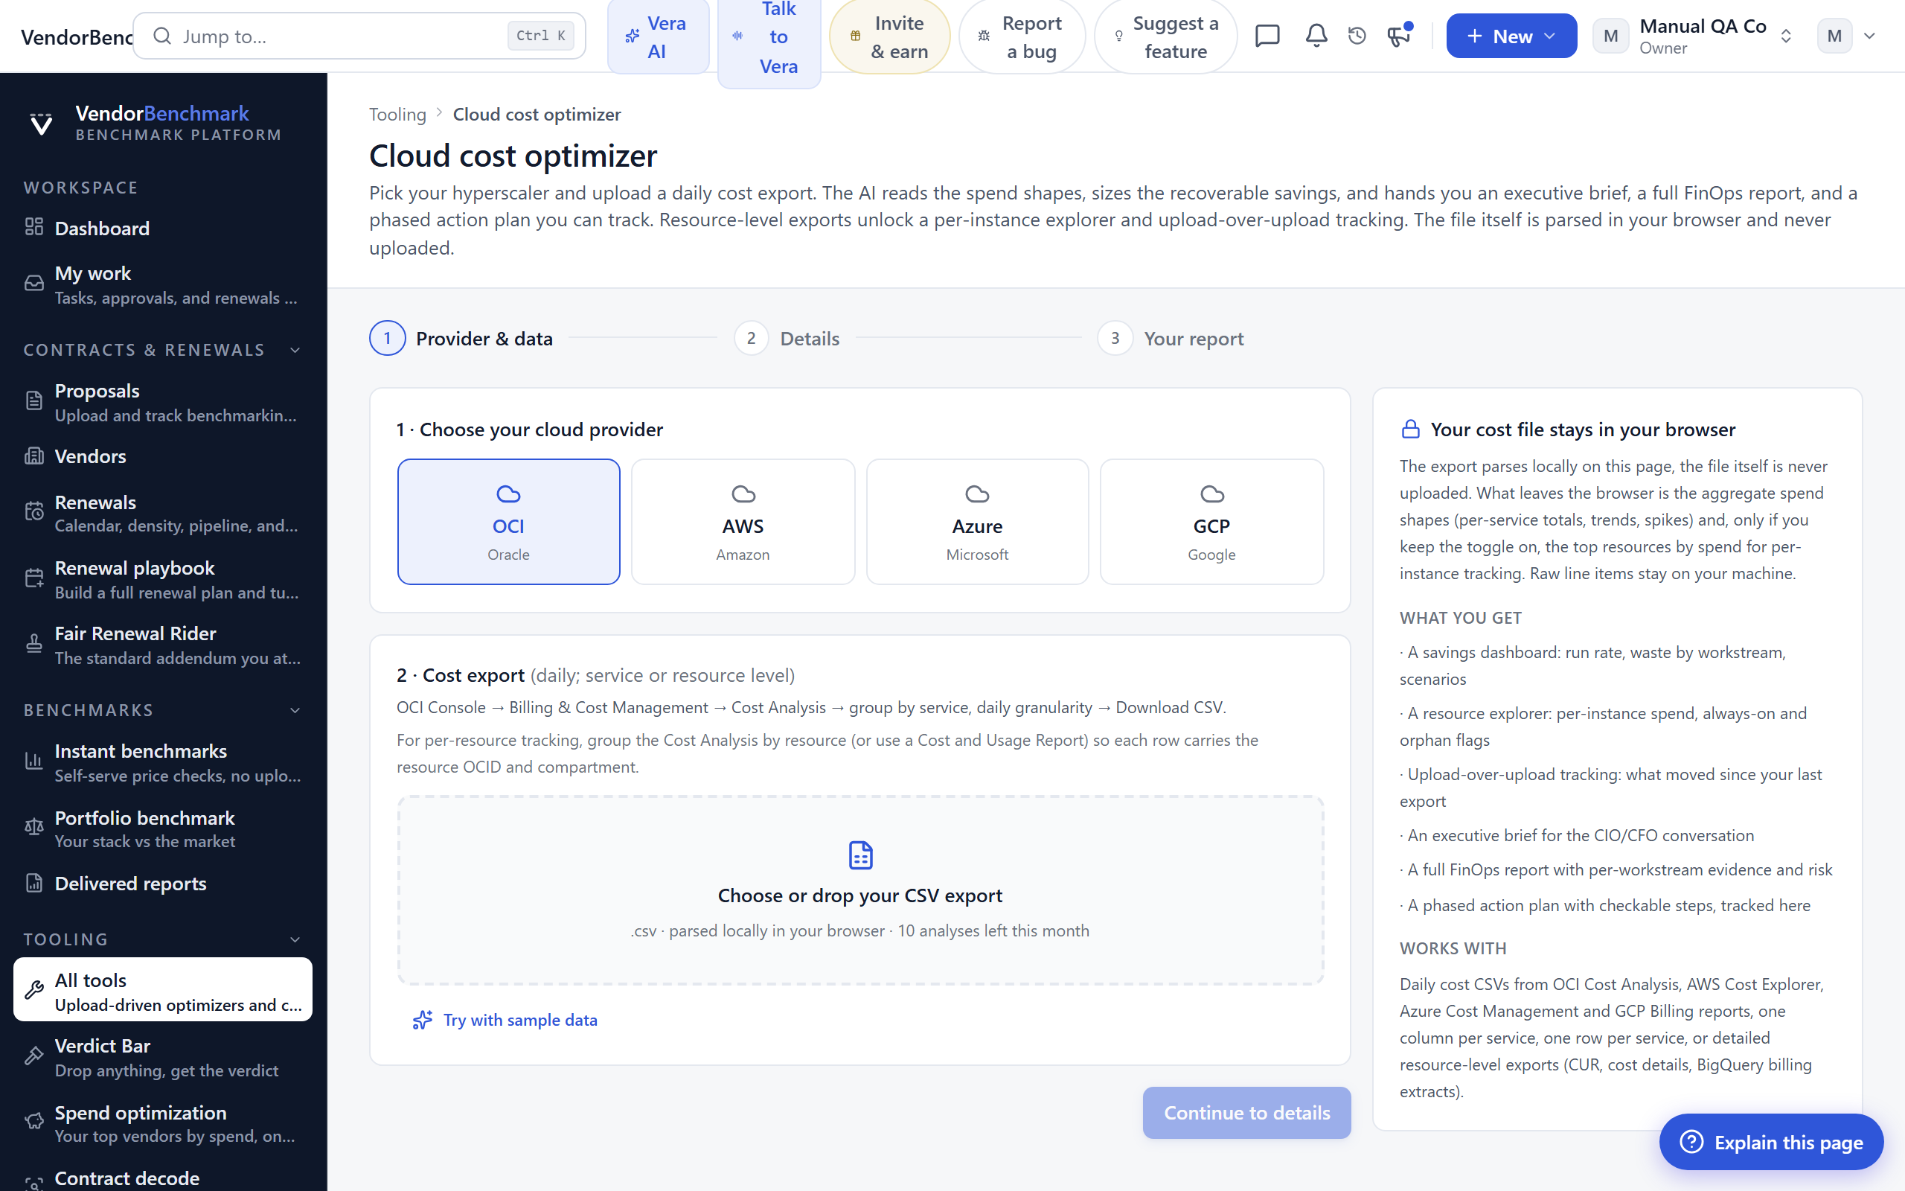Click the Tooling breadcrumb link

[397, 115]
